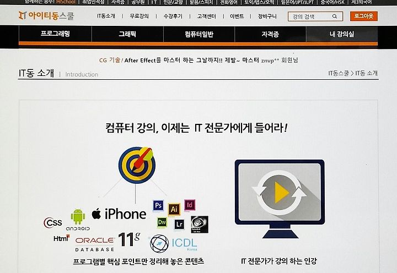397x273 pixels.
Task: Click caption 프로그램별 핵심 포인트만 정리해 놓은 콘텐츠
Action: [138, 261]
